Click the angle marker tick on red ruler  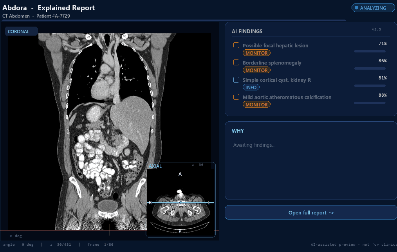coord(110,230)
